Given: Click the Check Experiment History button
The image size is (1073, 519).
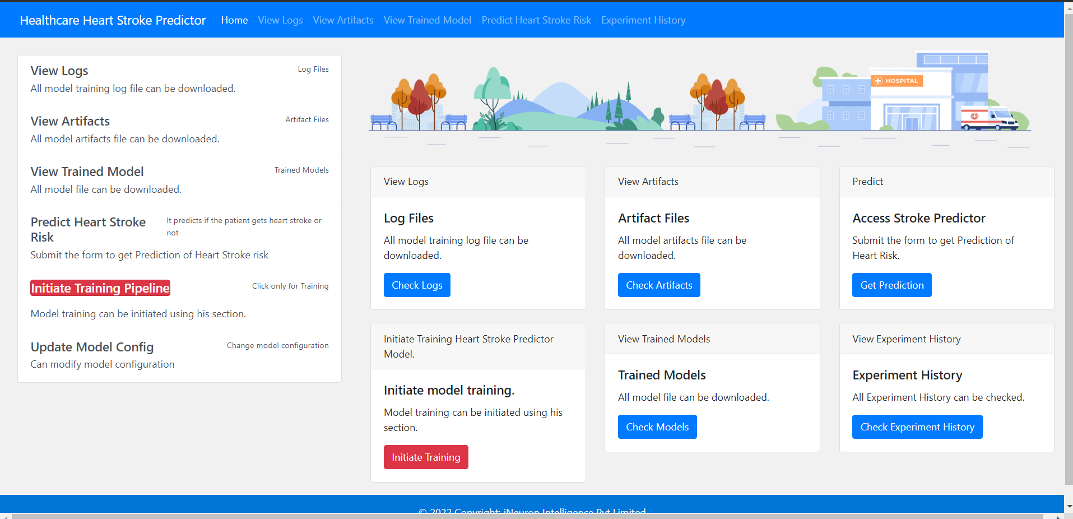Looking at the screenshot, I should 917,427.
